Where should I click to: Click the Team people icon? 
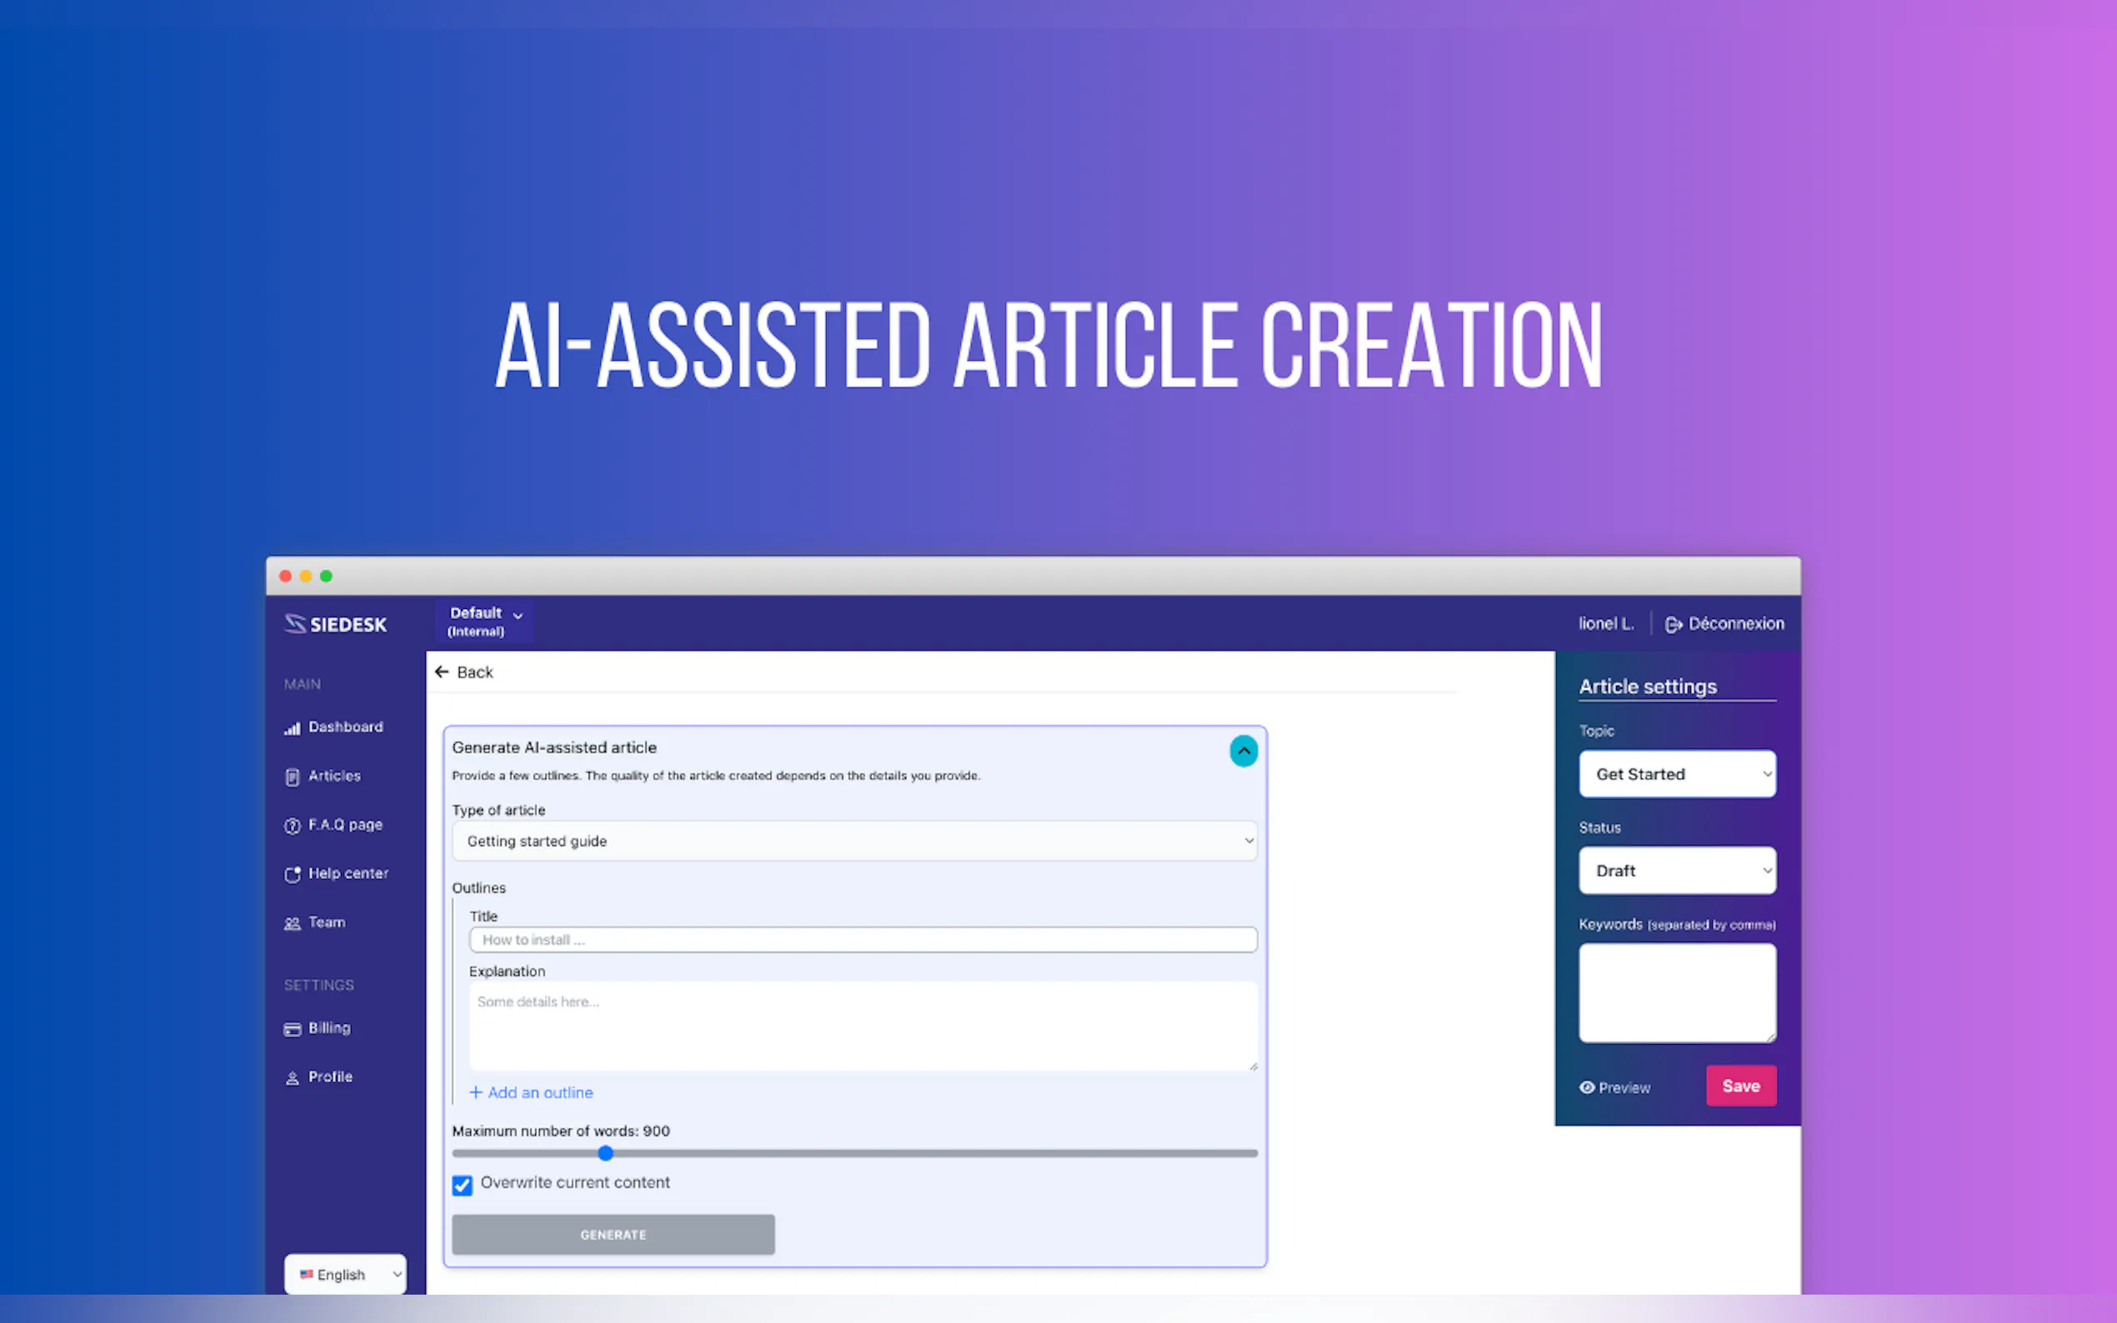point(293,923)
